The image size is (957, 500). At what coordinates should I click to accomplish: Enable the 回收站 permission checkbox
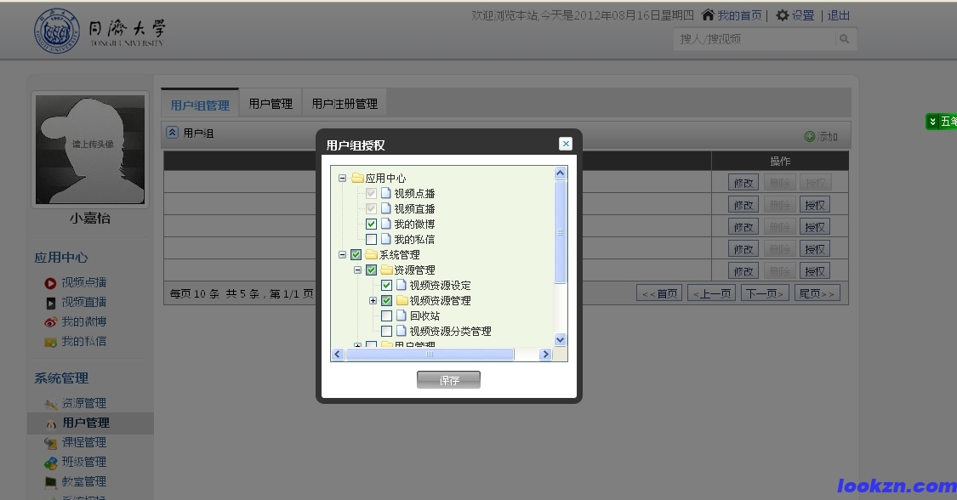pos(387,316)
